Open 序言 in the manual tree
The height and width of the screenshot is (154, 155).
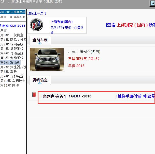[x=4, y=30]
